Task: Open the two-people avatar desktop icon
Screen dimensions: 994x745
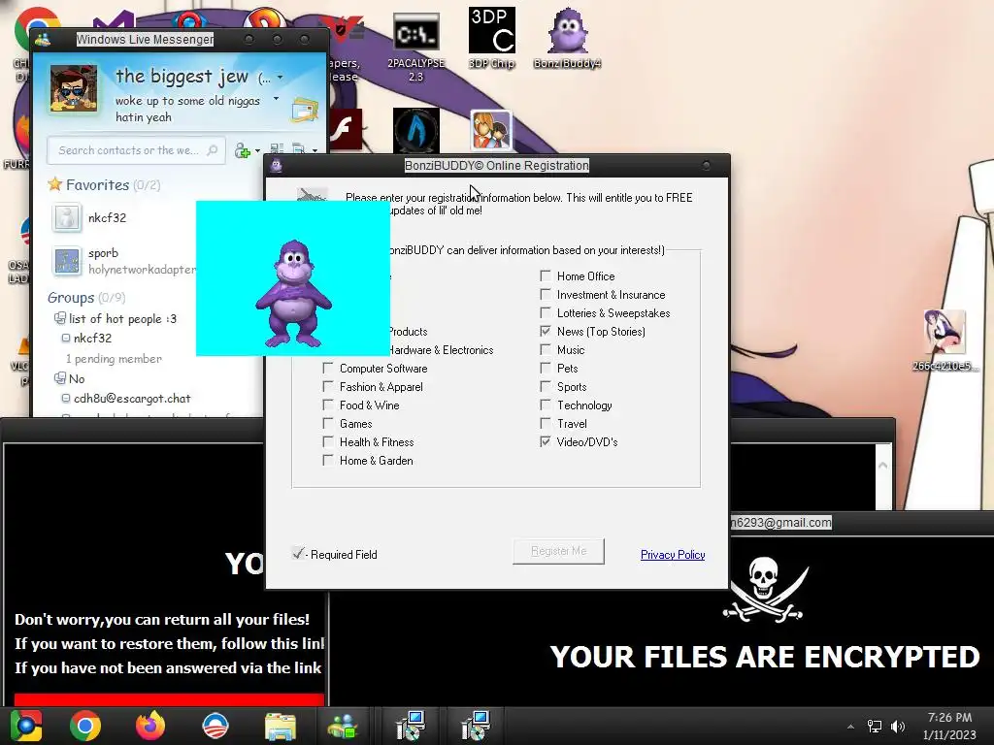Action: tap(490, 131)
